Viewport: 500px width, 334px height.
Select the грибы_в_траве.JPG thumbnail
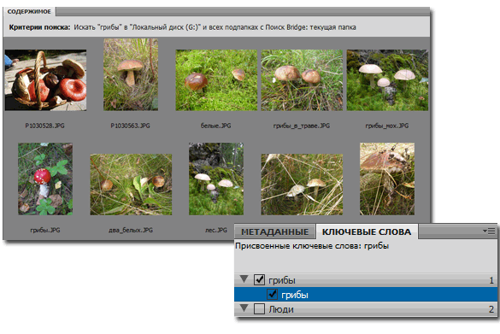tap(302, 80)
